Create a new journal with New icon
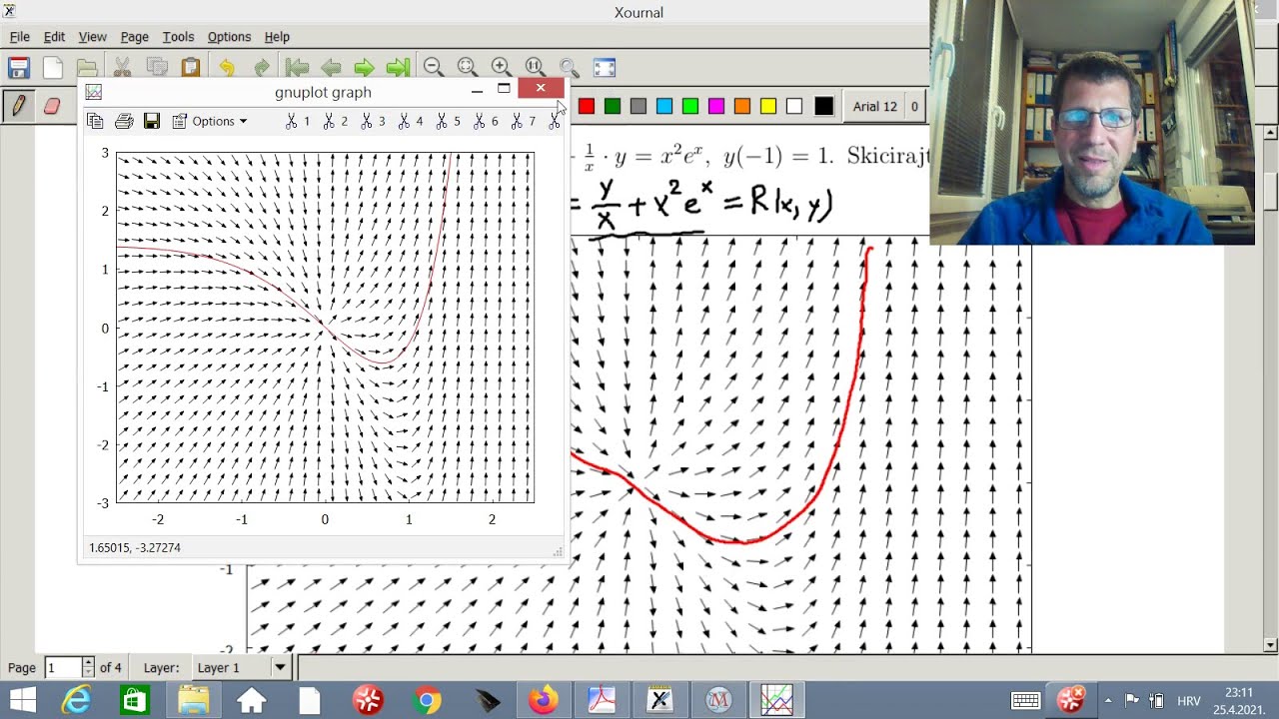The image size is (1279, 719). click(x=53, y=68)
